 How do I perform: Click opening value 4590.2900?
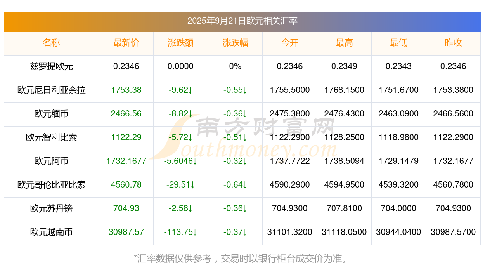(x=289, y=185)
